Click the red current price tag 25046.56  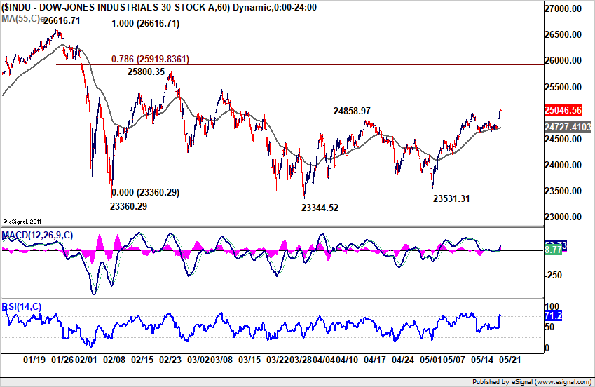(x=563, y=111)
